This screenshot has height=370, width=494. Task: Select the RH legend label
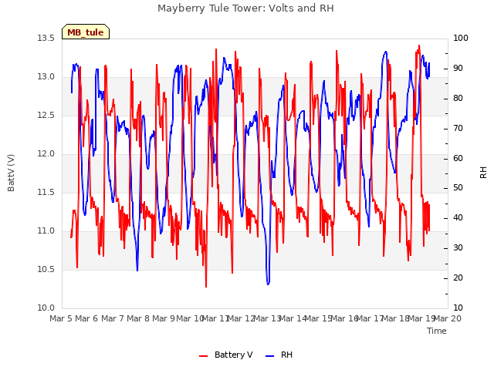[286, 355]
